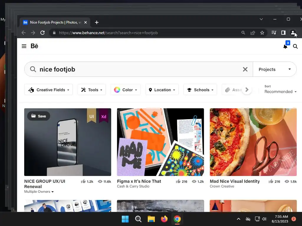The image size is (302, 226).
Task: Click the share page icon
Action: 253,33
